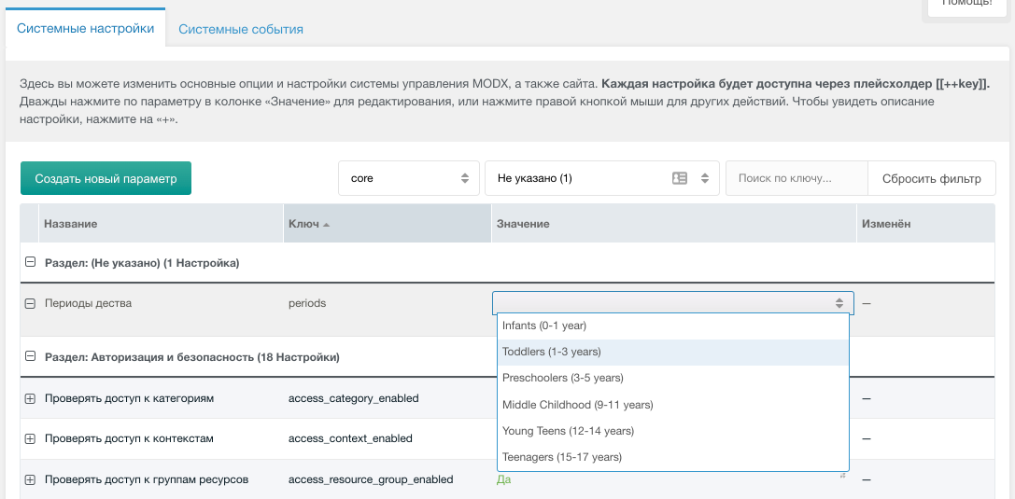
Task: Choose Middle Childhood (9-11 years) option
Action: pos(672,405)
